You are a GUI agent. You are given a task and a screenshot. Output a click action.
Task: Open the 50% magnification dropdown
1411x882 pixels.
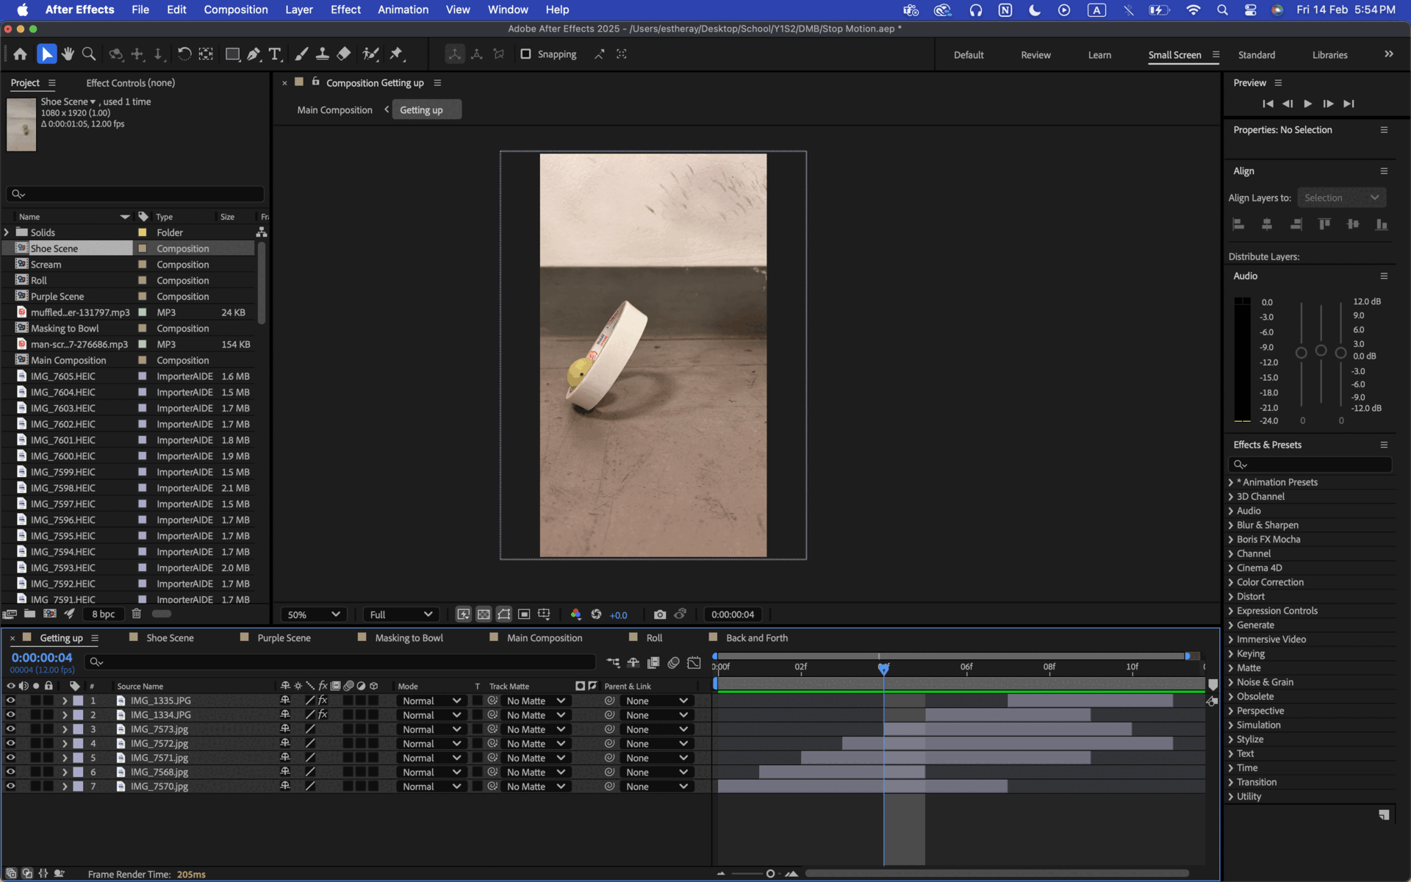click(313, 614)
